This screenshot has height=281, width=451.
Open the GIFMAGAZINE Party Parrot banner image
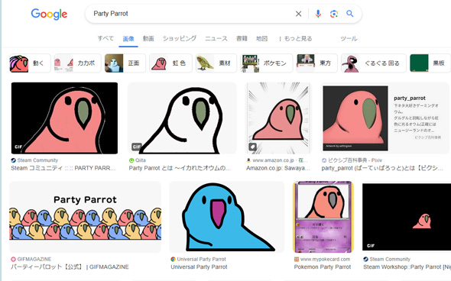85,217
